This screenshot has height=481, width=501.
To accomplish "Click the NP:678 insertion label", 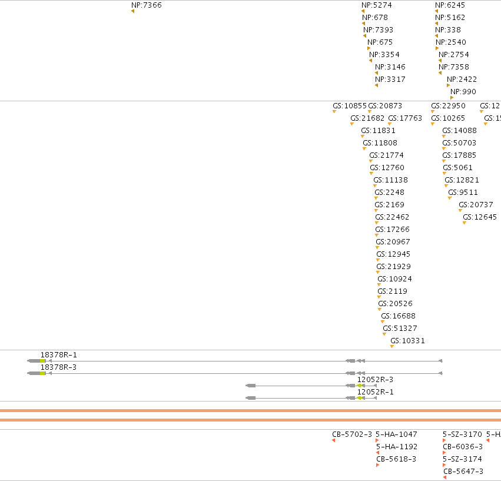I will point(375,18).
